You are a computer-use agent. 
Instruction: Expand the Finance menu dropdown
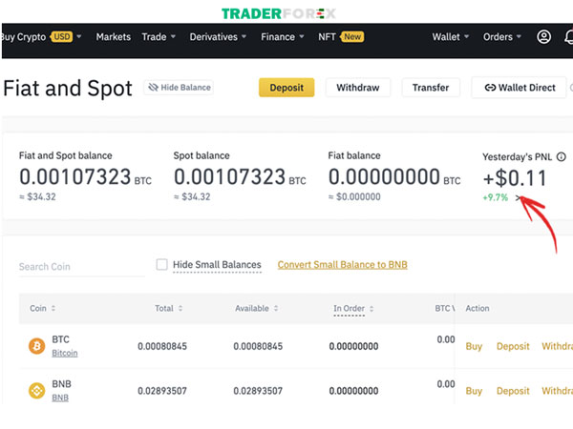tap(282, 37)
